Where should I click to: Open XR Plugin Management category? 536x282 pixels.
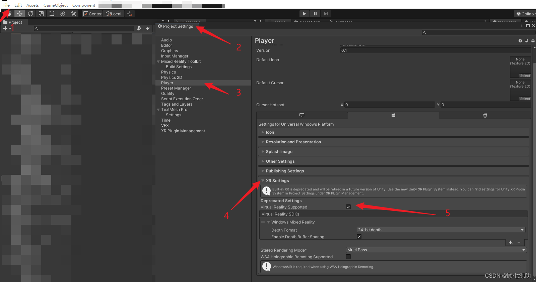(x=183, y=131)
